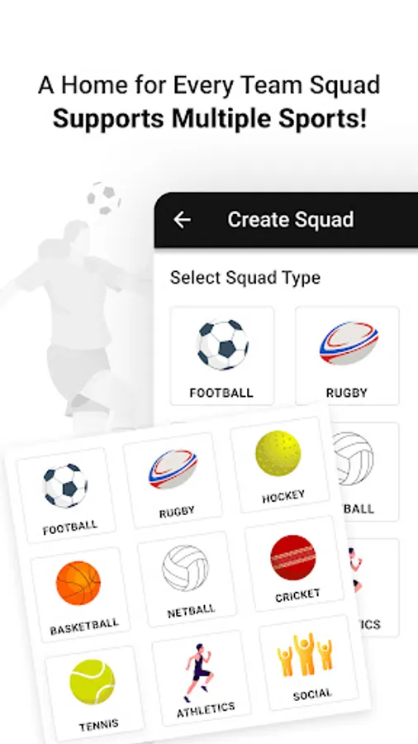
Task: Choose the Rugby squad type in Create Squad panel
Action: [x=347, y=355]
